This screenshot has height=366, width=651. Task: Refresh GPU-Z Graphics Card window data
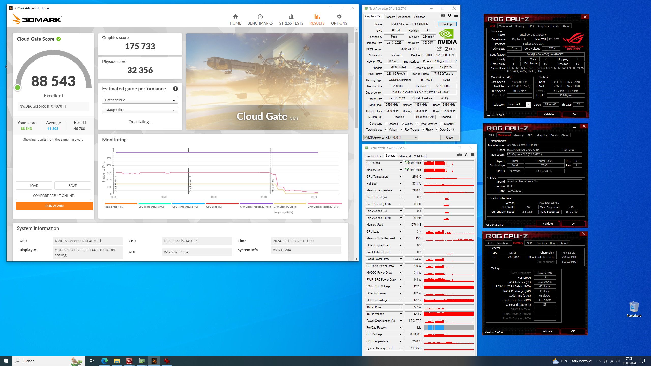coord(449,16)
